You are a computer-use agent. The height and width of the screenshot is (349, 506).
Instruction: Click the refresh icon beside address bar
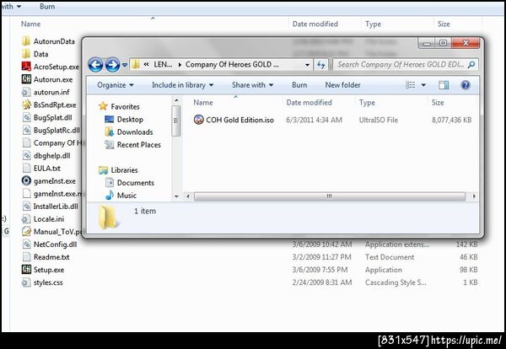pos(320,65)
